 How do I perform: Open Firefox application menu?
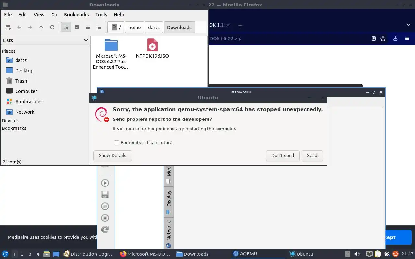coord(407,39)
